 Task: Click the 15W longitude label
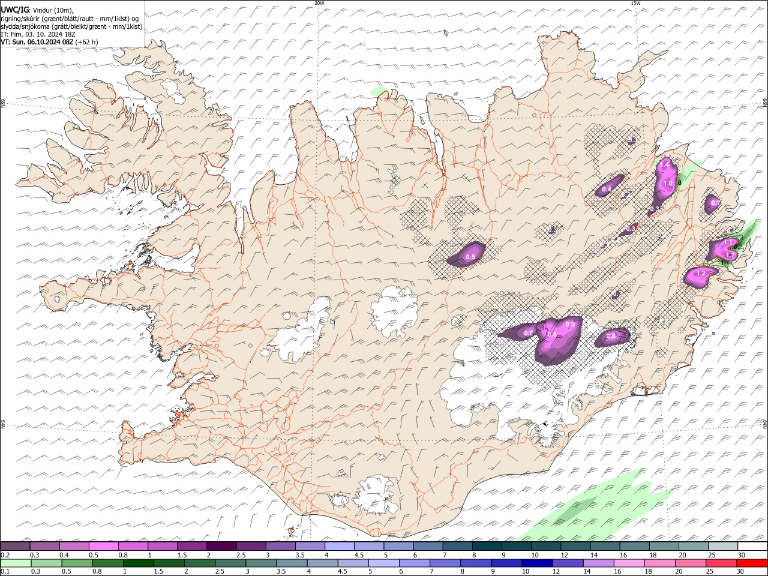[x=635, y=3]
